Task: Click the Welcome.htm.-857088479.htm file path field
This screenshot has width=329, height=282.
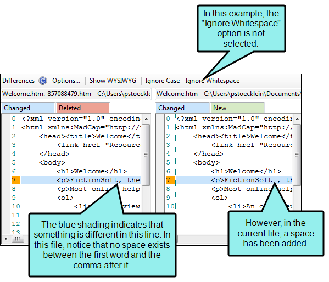Action: 76,94
